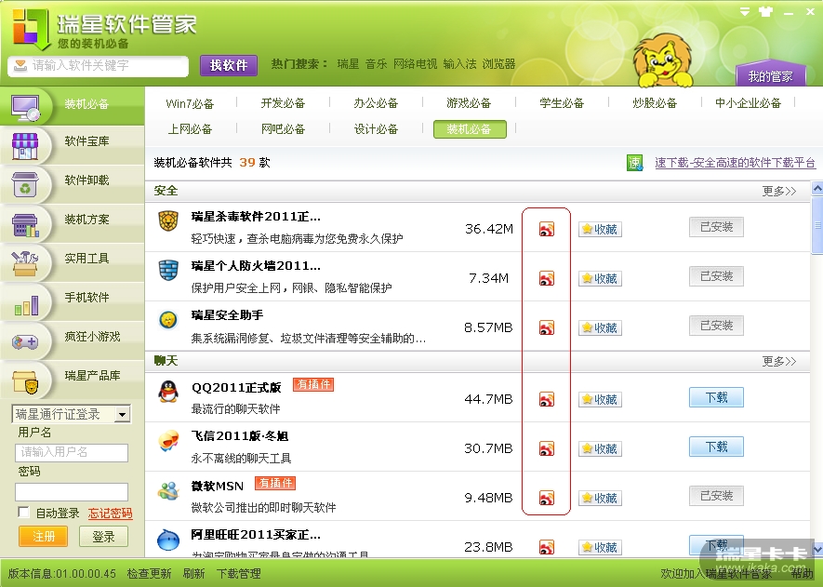Toggle the 自动登录 checkbox
The width and height of the screenshot is (823, 587).
pos(23,512)
